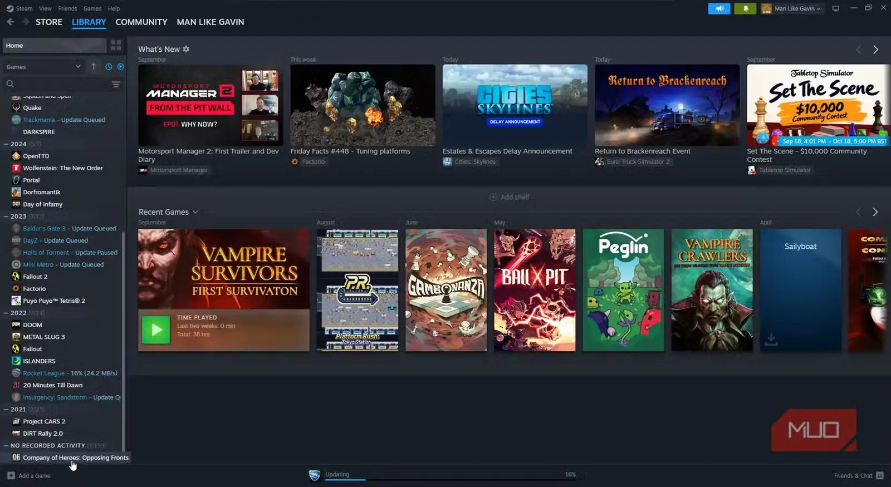Show next Recent Games items
891x487 pixels.
click(875, 212)
